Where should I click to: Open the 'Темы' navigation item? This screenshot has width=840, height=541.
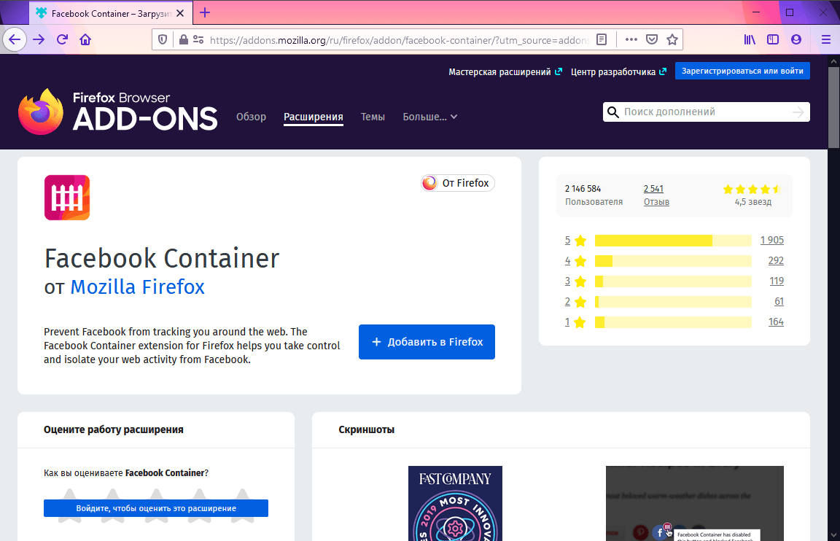coord(373,117)
